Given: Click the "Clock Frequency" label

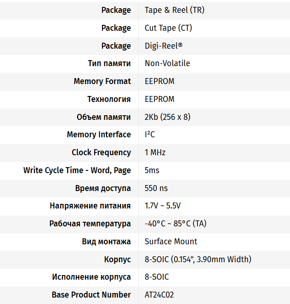Looking at the screenshot, I should tap(101, 152).
